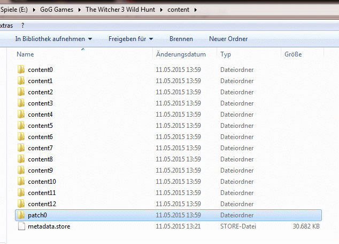Select the content7 folder icon
This screenshot has width=339, height=244.
tap(21, 148)
